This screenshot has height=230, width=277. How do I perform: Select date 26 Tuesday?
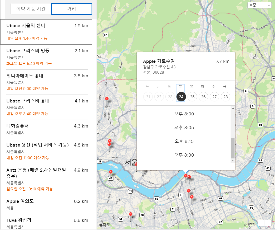(x=203, y=97)
